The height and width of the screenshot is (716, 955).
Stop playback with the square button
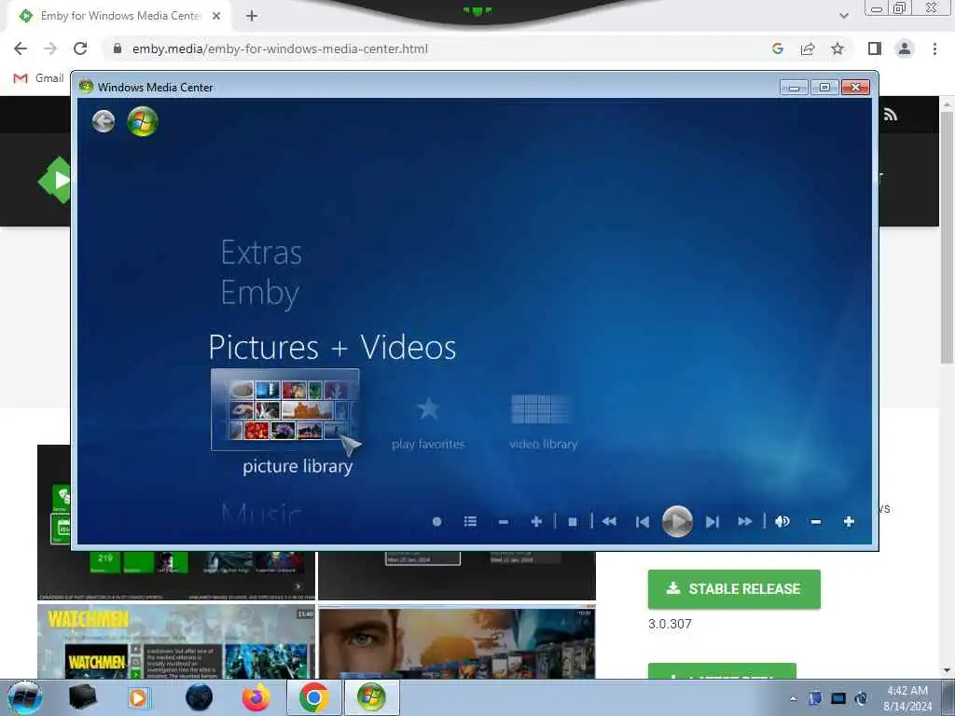coord(573,522)
